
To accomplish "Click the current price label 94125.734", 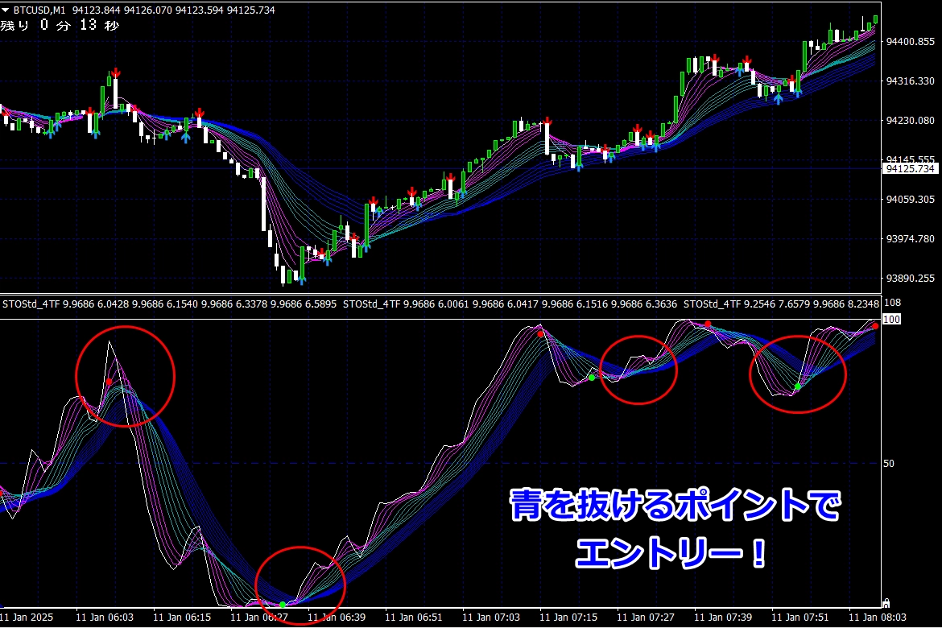I will tap(911, 169).
